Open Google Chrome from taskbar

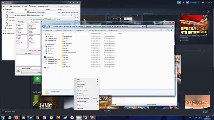(37, 118)
